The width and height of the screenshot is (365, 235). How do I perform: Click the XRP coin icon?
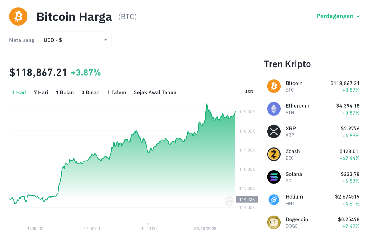click(x=274, y=132)
